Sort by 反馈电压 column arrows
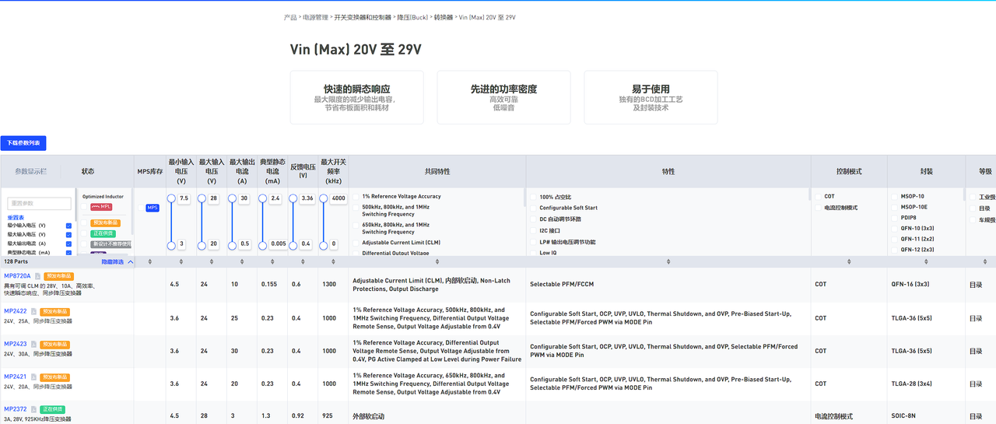 coord(303,262)
